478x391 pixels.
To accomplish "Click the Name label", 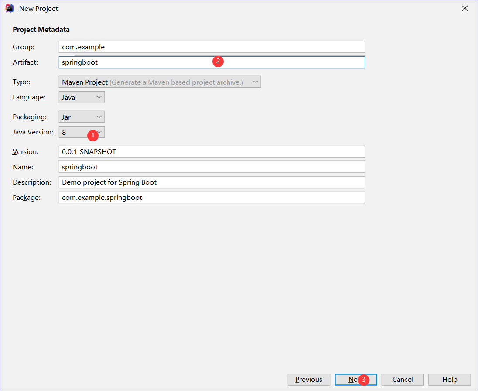I will tap(23, 167).
